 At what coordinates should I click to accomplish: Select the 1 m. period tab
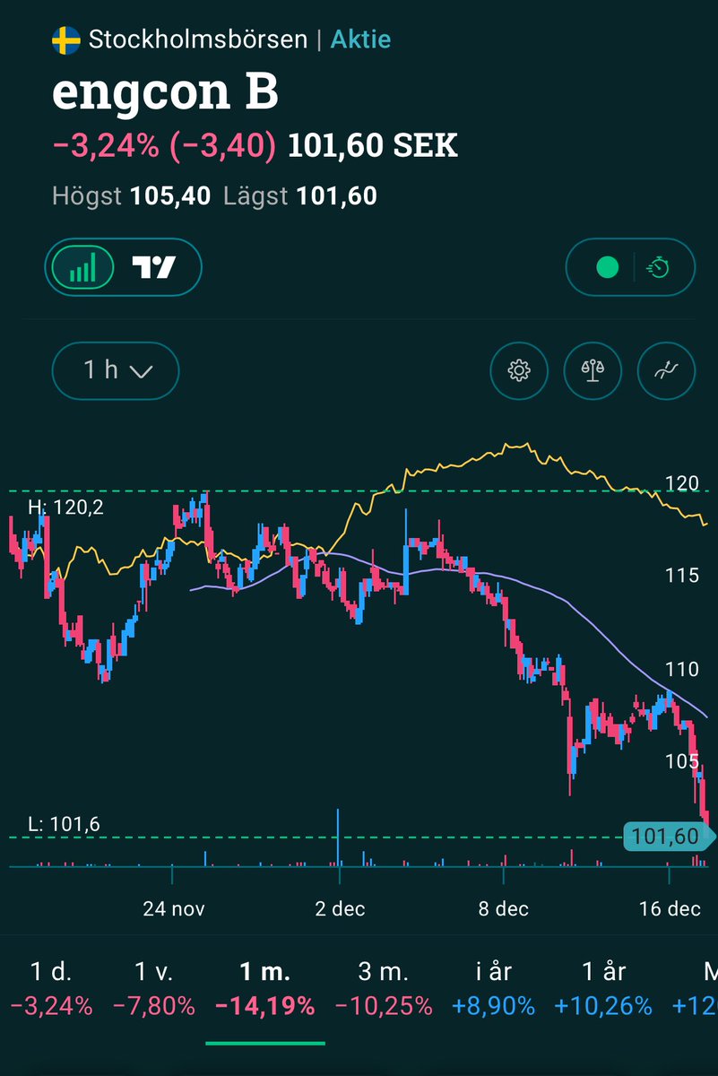click(x=265, y=988)
